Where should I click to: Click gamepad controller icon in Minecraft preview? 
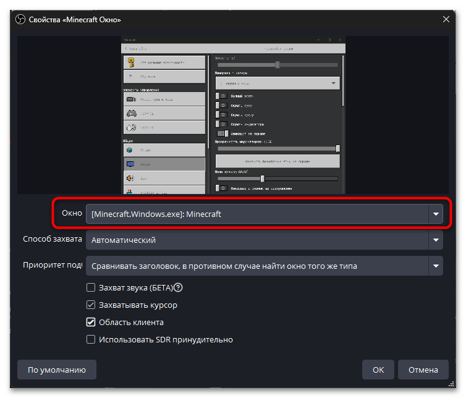tap(132, 113)
